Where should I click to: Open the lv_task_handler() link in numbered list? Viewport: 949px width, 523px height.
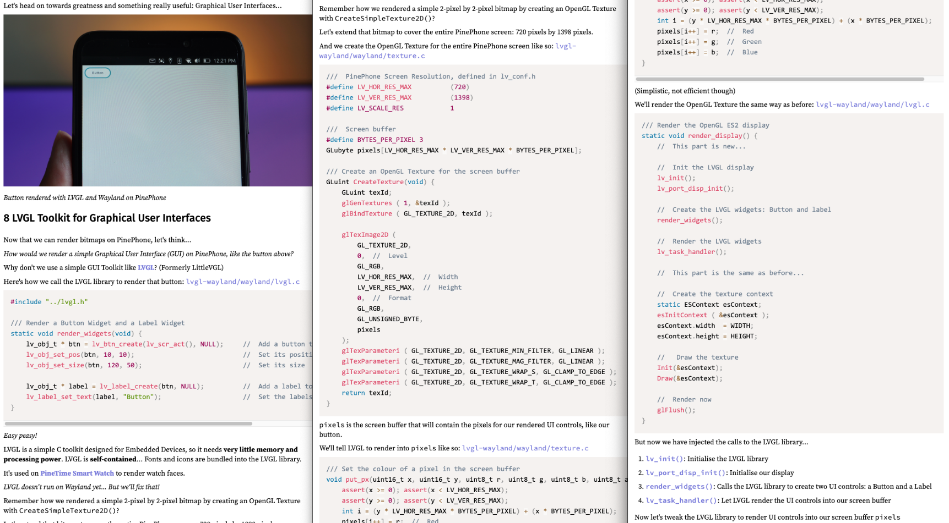coord(682,500)
